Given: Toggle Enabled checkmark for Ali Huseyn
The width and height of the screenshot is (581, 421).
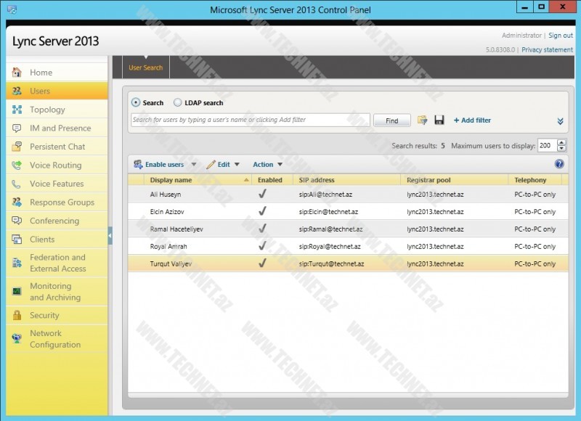Looking at the screenshot, I should (x=262, y=194).
